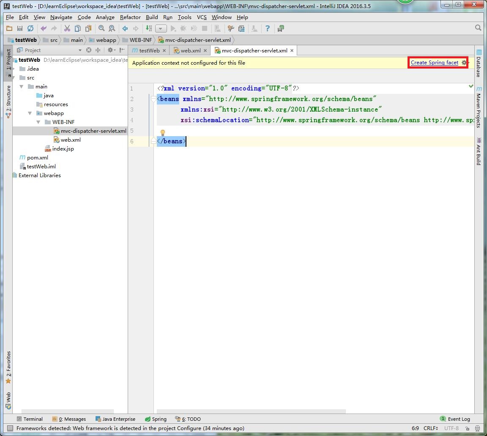Image resolution: width=487 pixels, height=436 pixels.
Task: Click the Collapse All icon in Project panel
Action: pyautogui.click(x=98, y=50)
